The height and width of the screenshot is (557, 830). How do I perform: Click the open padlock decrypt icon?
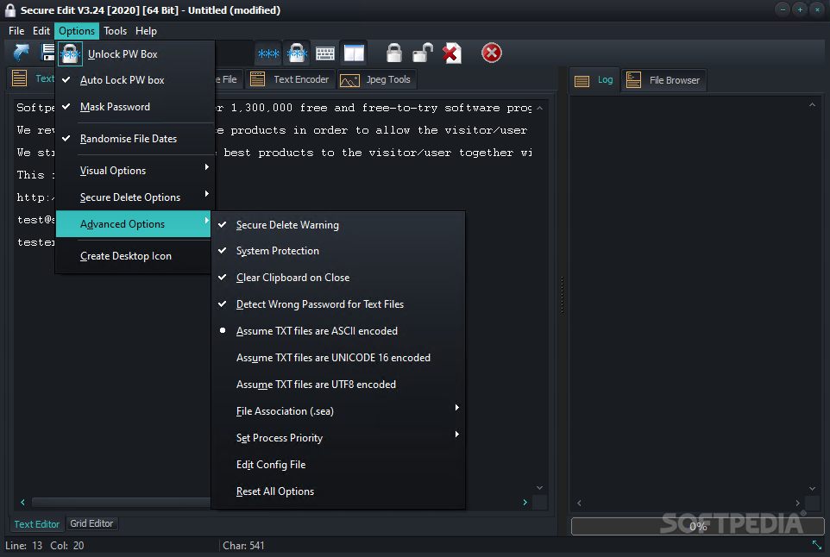click(423, 53)
